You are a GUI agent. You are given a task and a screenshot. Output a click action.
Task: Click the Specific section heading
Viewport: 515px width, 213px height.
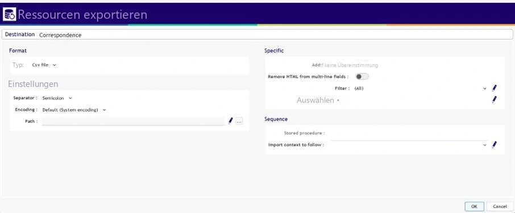pyautogui.click(x=274, y=51)
